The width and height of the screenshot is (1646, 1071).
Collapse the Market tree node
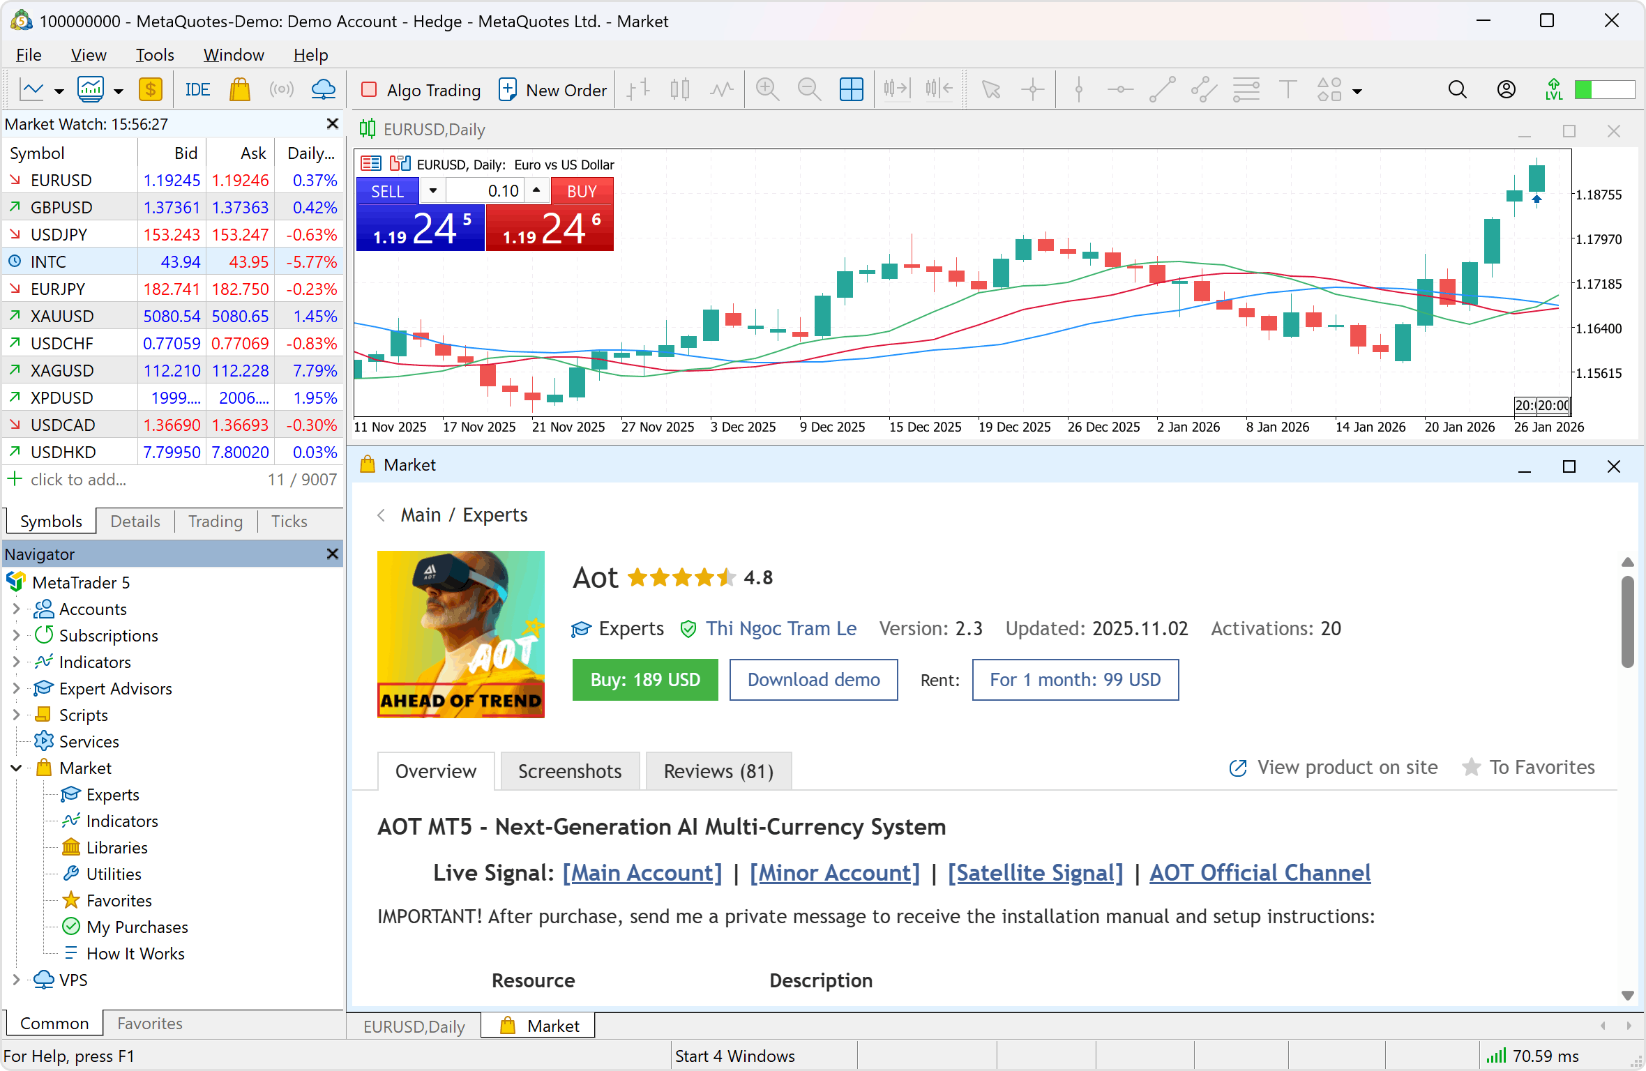point(16,768)
